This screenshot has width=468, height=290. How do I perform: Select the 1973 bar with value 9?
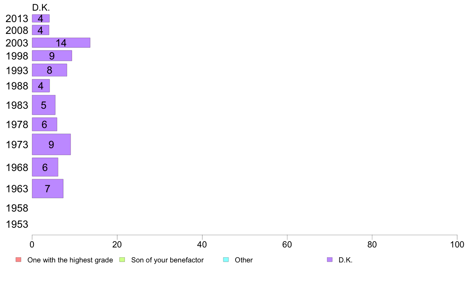(51, 145)
